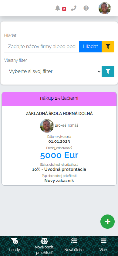Open Leady in the bottom navigation
Screen dimensions: 118x256
(15, 246)
